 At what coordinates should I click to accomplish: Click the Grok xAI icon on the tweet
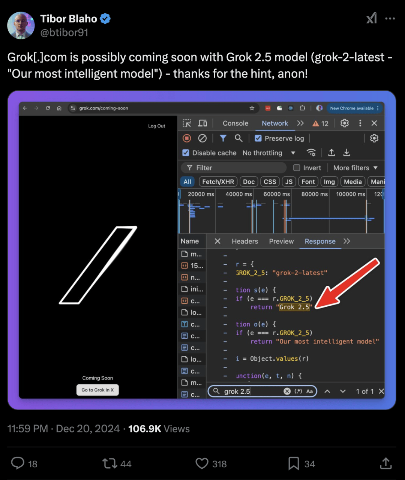point(372,18)
